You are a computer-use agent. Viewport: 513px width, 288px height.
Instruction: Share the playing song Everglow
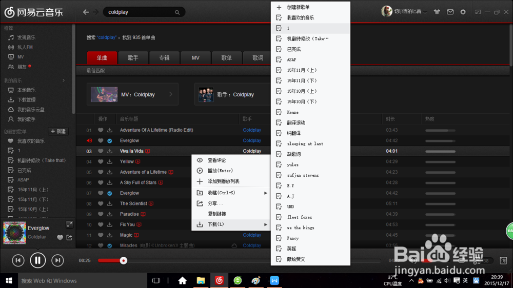pyautogui.click(x=69, y=237)
